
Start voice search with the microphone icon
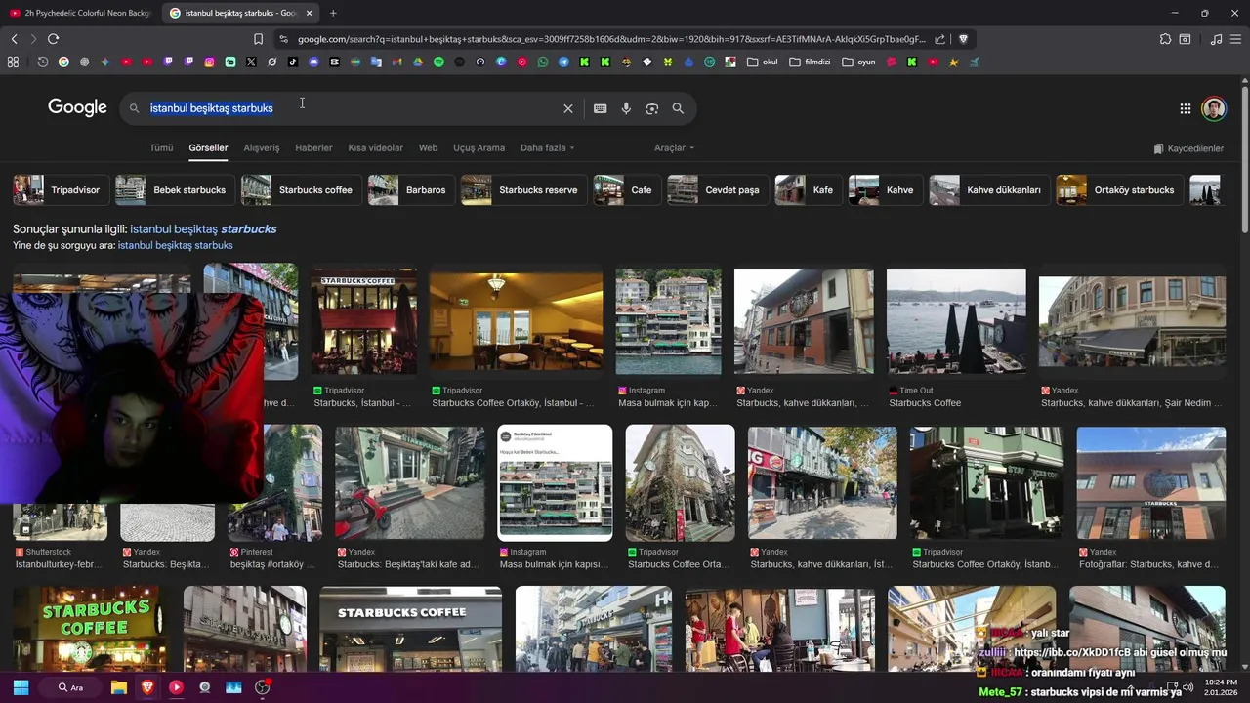tap(626, 108)
